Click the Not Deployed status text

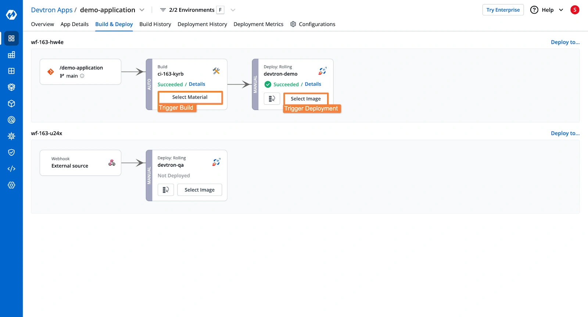pyautogui.click(x=174, y=176)
